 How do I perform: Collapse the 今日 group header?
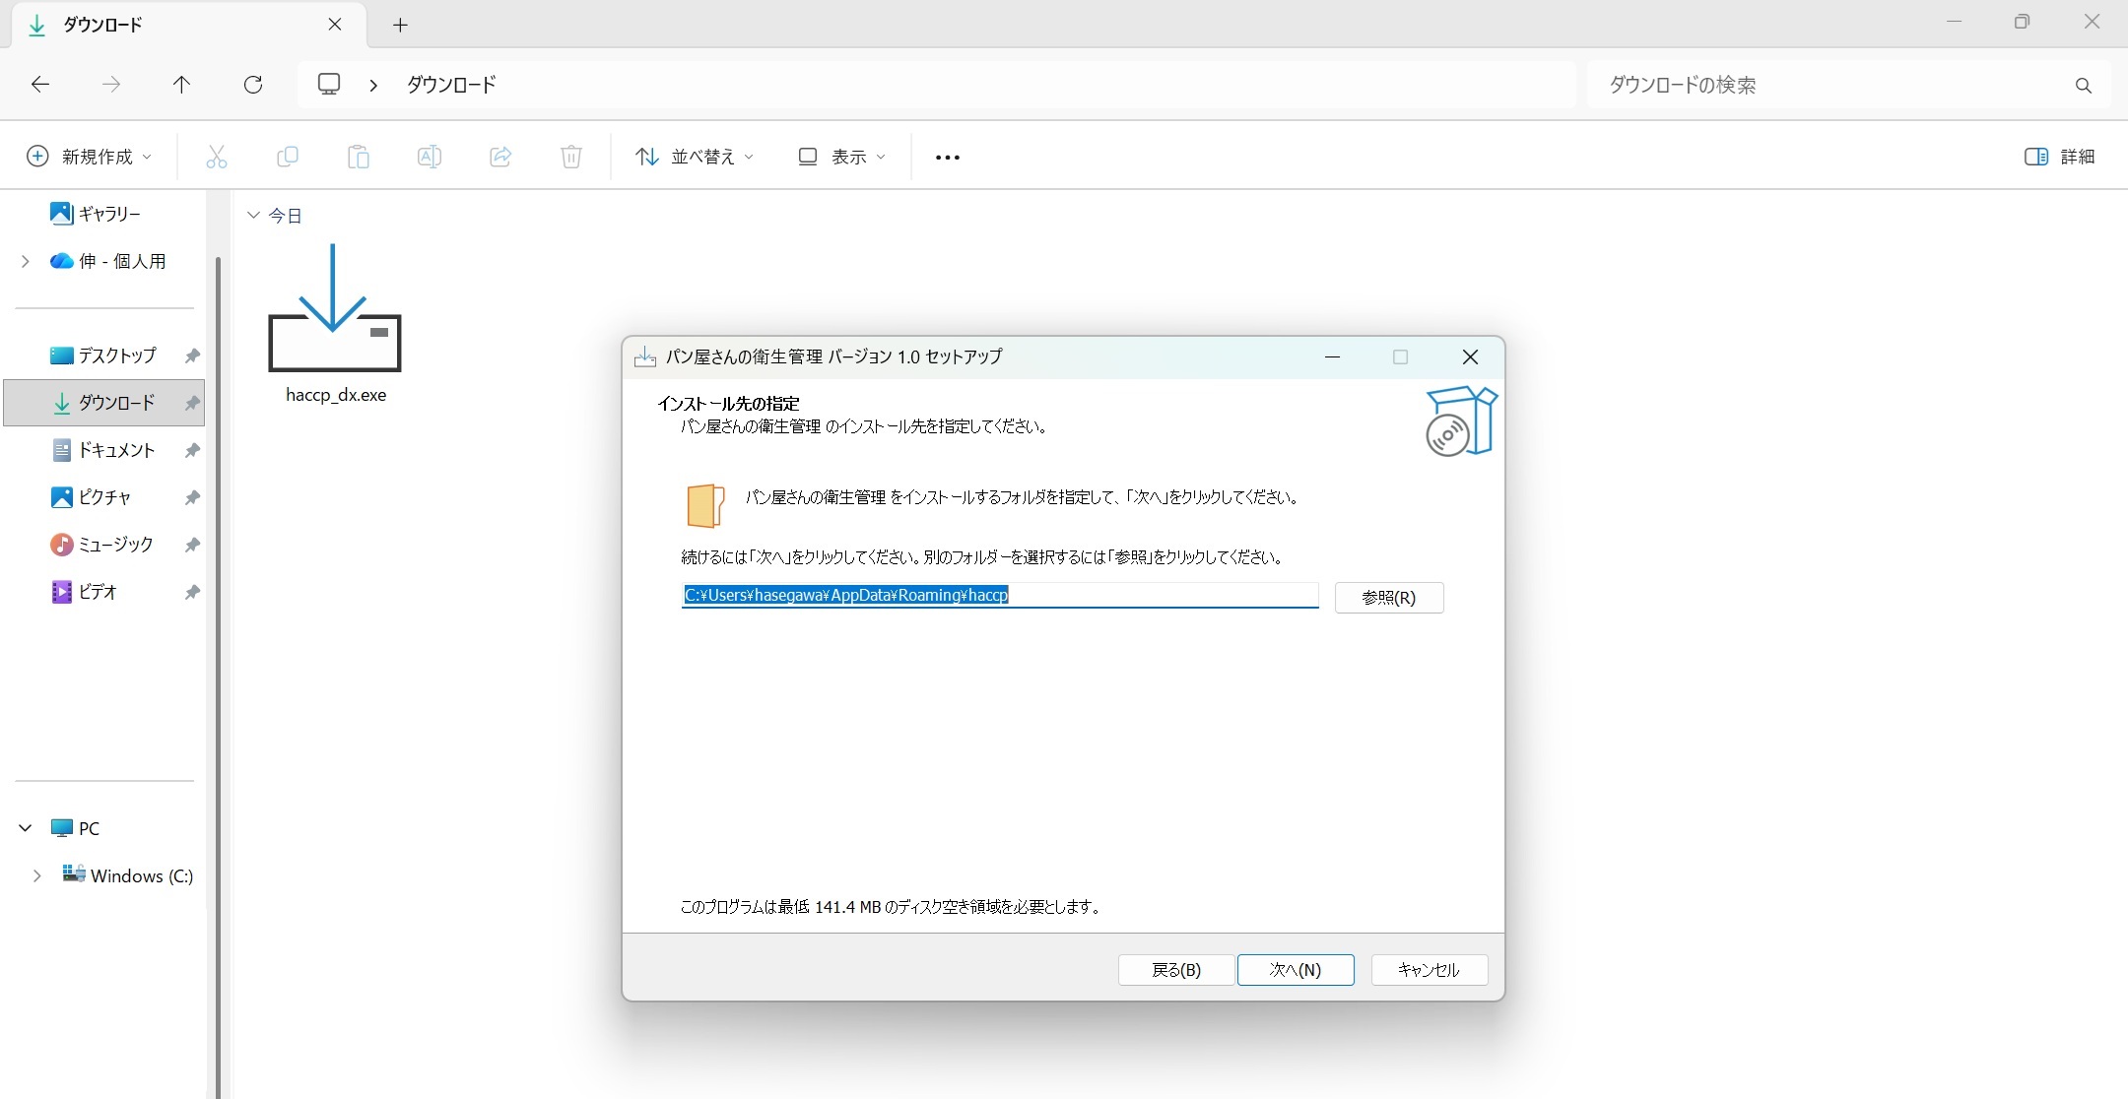(253, 215)
